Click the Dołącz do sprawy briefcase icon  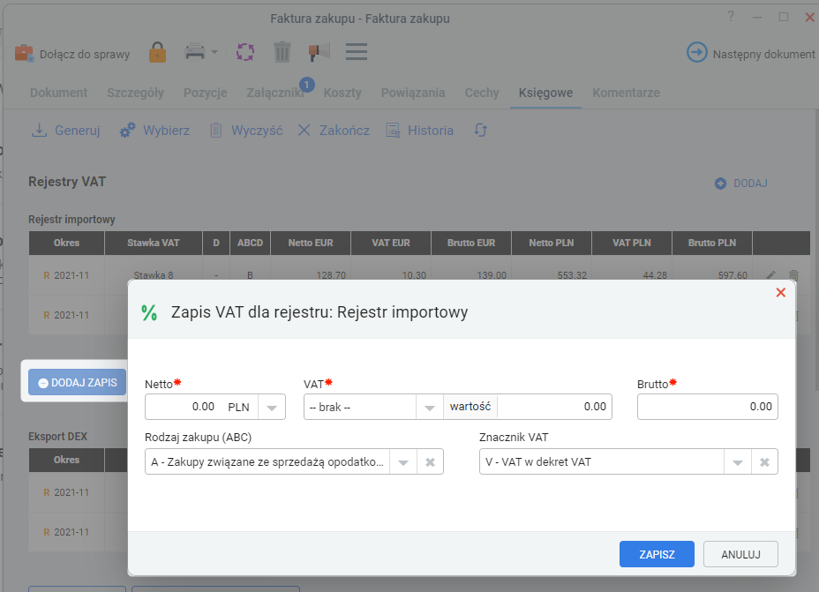click(x=24, y=53)
